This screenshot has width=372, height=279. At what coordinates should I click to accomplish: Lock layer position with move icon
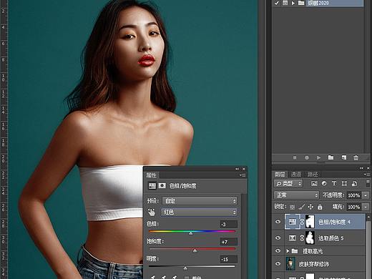point(310,207)
